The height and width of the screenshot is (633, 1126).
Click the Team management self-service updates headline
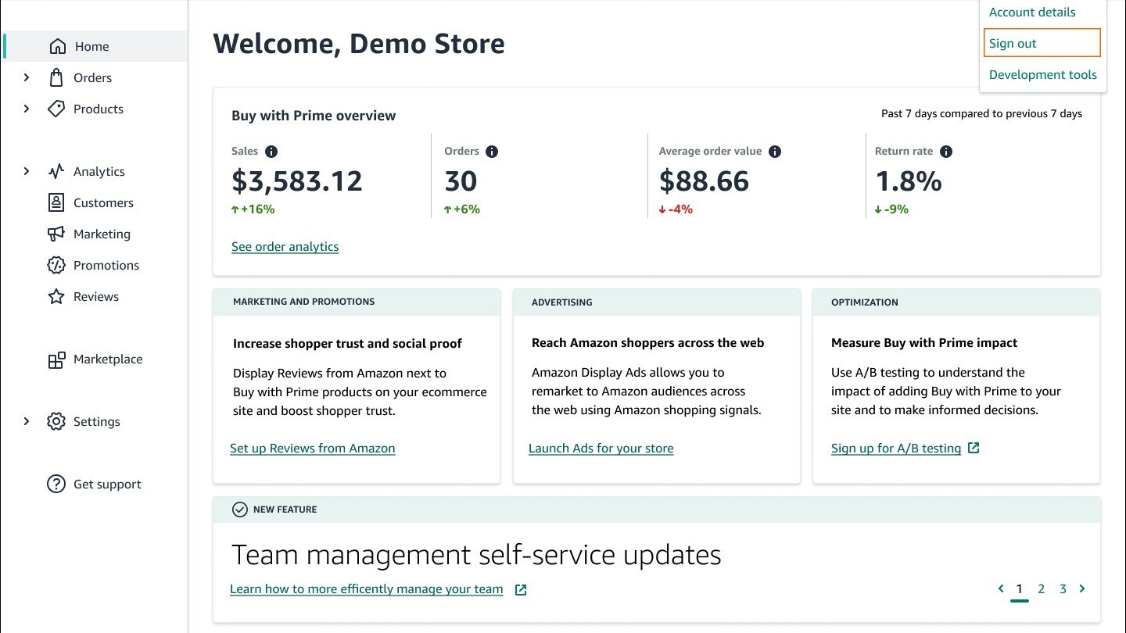tap(476, 555)
